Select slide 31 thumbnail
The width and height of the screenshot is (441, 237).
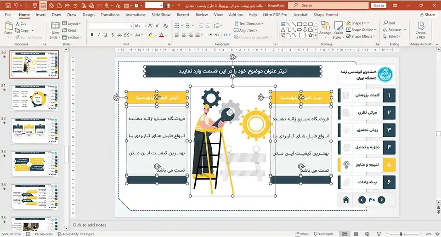34,97
